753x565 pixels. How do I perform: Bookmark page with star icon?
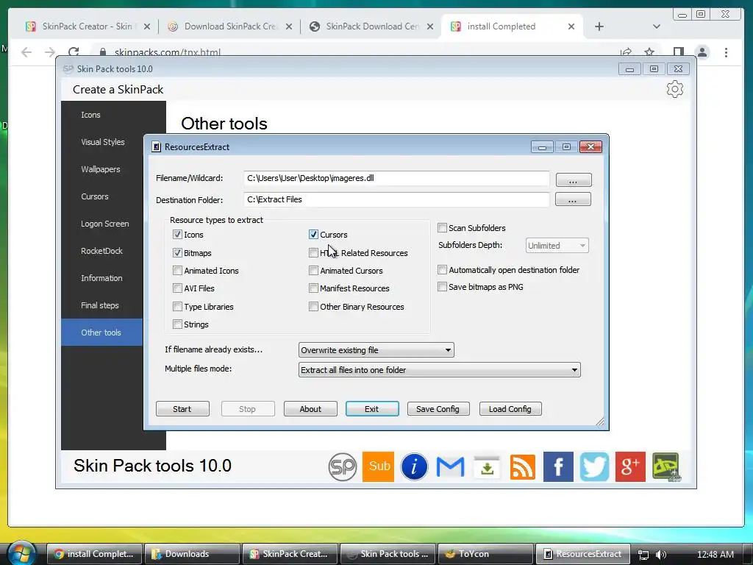(x=649, y=52)
